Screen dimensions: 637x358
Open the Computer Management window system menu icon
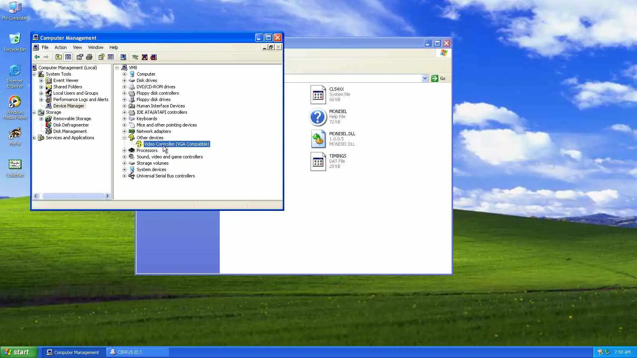35,38
